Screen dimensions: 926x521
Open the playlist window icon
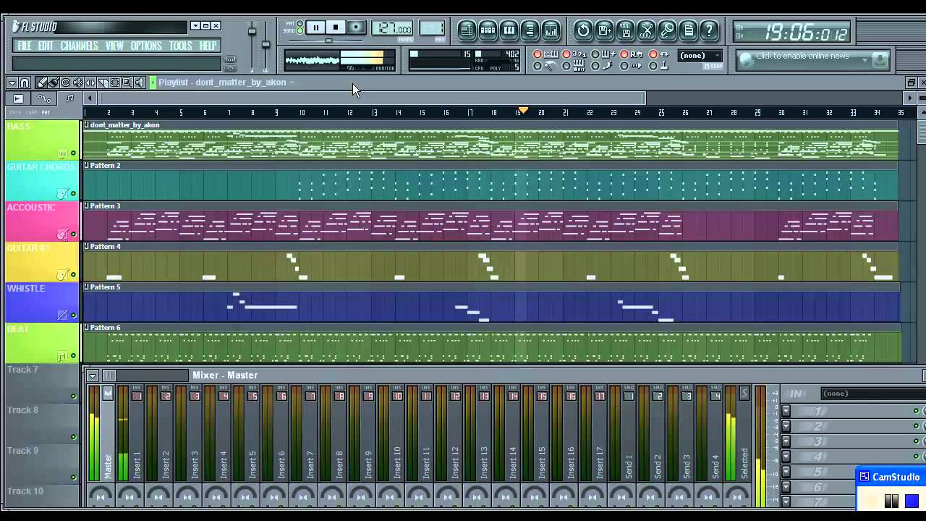click(467, 30)
